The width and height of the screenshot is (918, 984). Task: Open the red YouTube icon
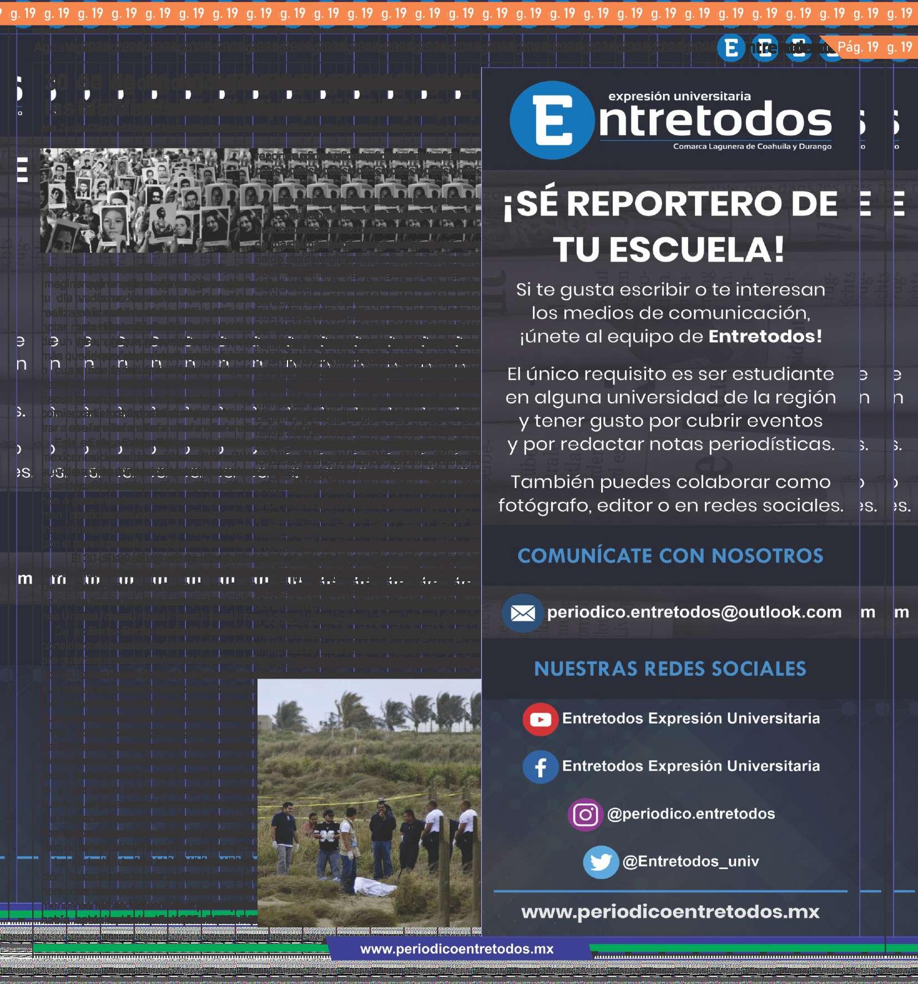click(x=540, y=719)
